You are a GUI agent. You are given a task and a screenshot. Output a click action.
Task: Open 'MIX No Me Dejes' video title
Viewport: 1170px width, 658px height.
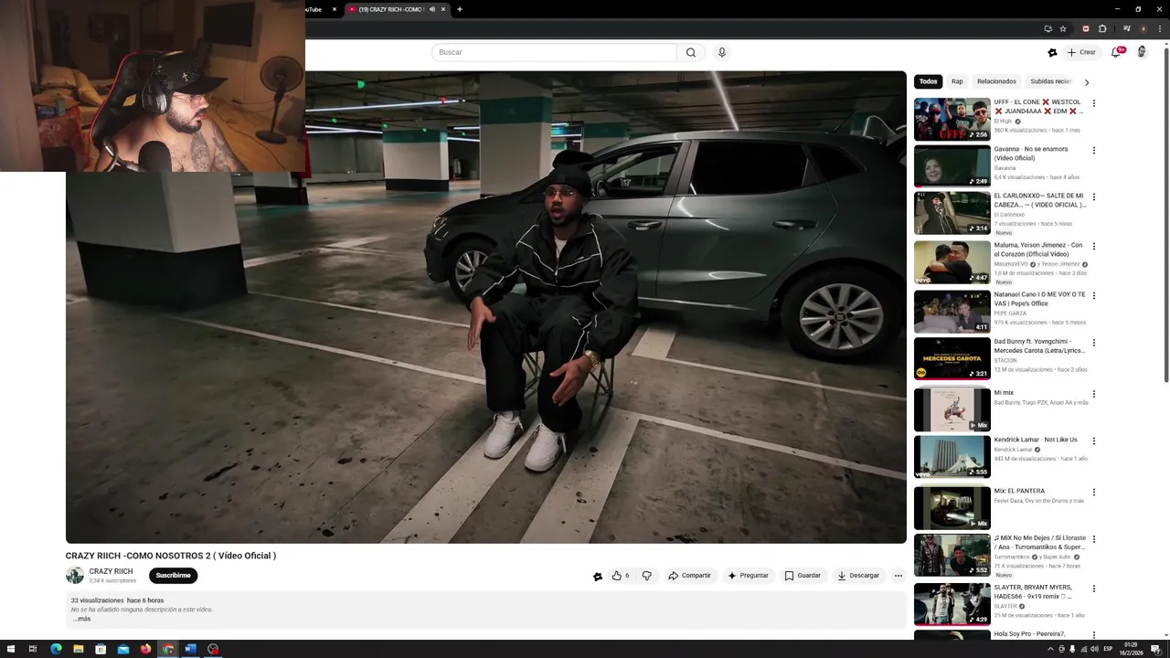[1040, 543]
